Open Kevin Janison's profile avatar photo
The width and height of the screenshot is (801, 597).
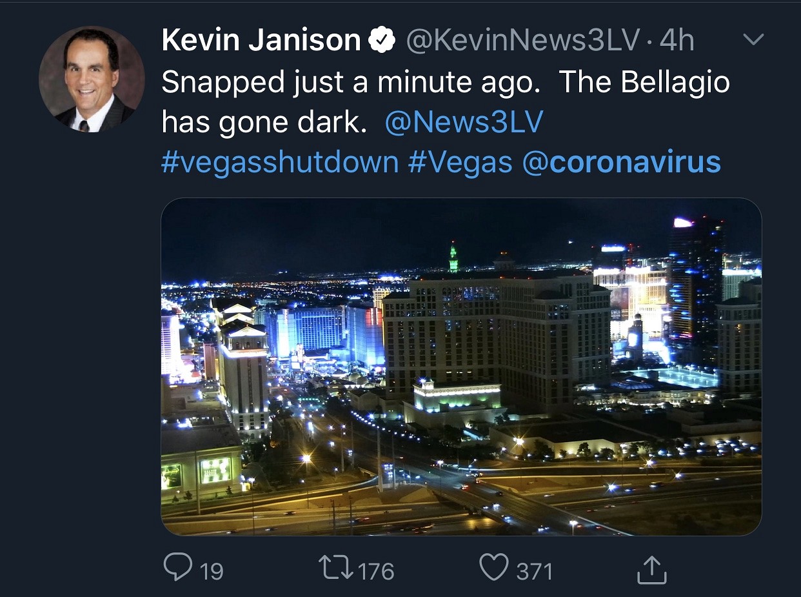(x=92, y=79)
